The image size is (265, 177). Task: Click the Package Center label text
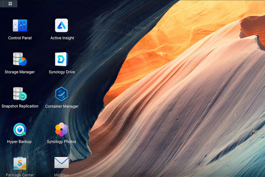click(x=20, y=175)
